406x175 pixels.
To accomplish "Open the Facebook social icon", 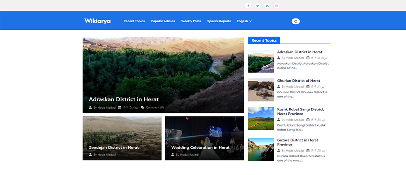I will tap(248, 6).
